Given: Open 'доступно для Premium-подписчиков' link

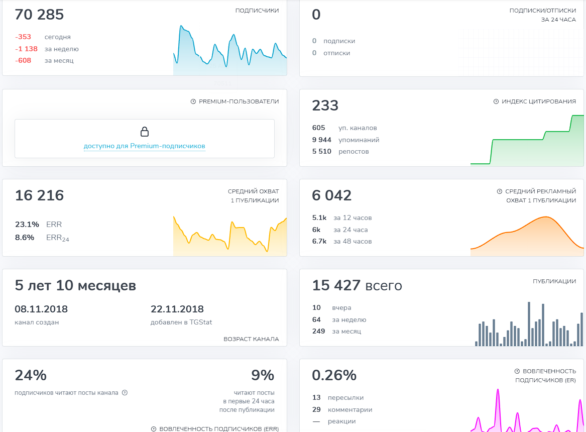Looking at the screenshot, I should tap(144, 146).
